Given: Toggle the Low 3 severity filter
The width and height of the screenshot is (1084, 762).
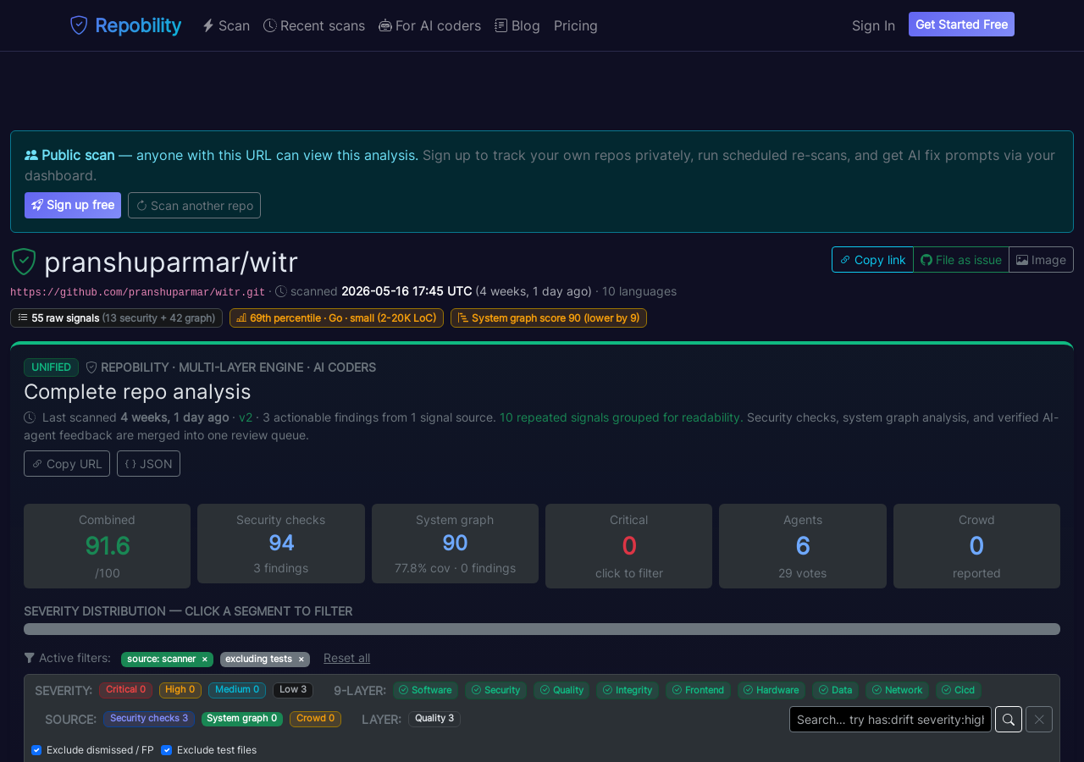Looking at the screenshot, I should (293, 690).
